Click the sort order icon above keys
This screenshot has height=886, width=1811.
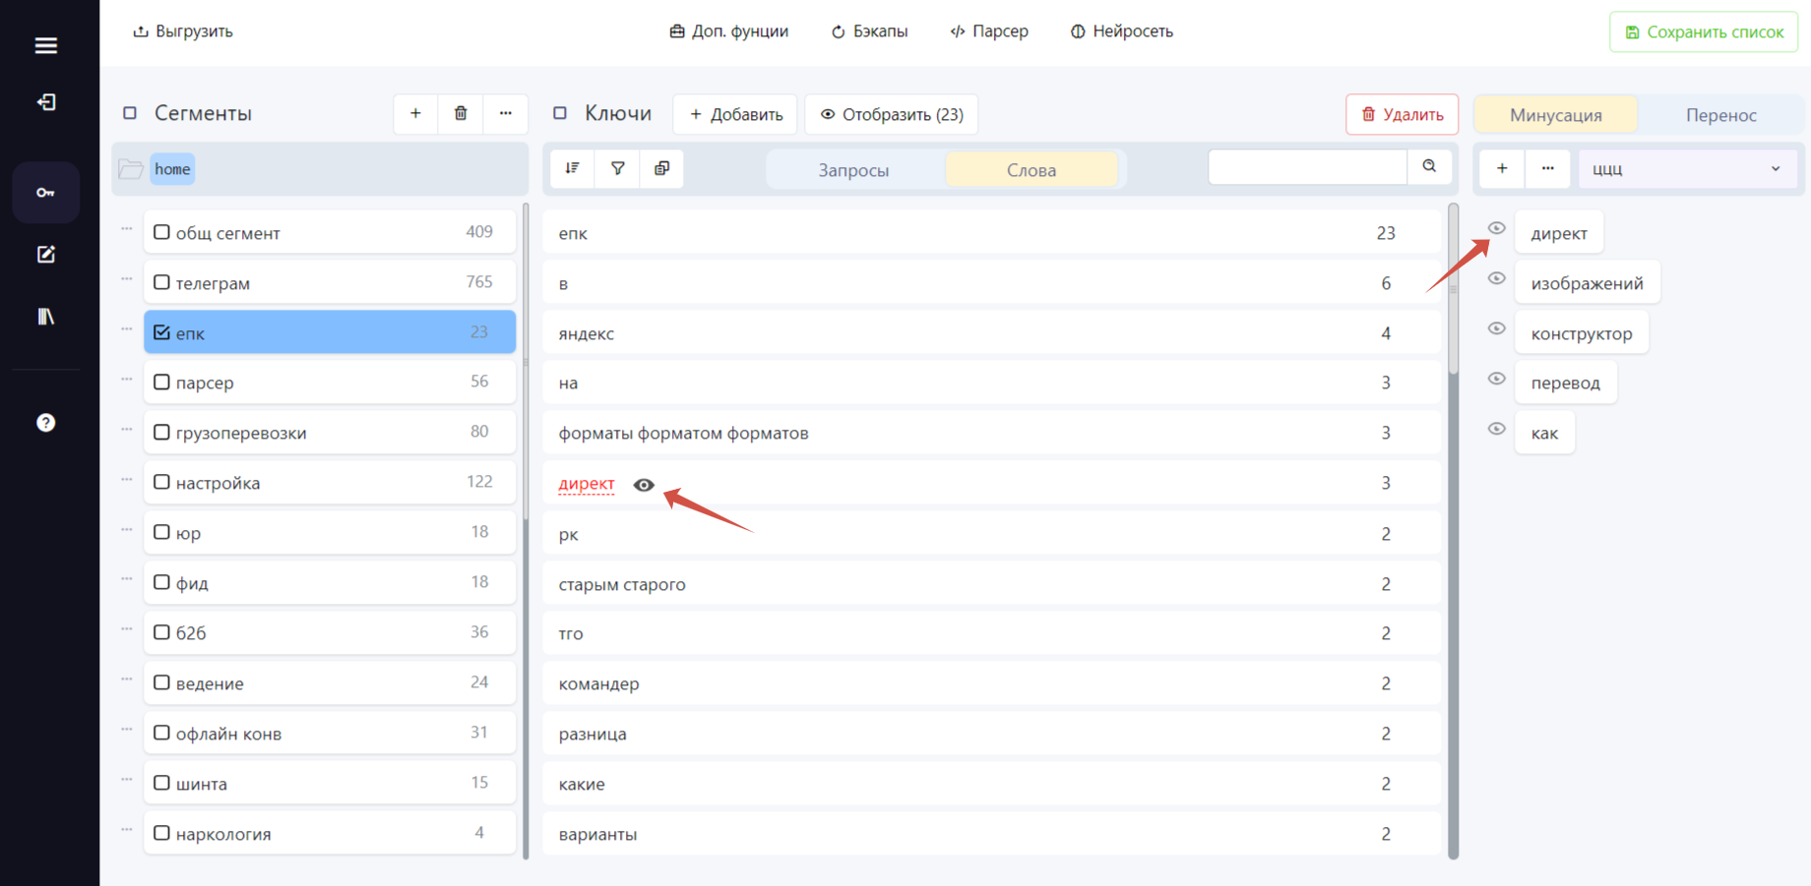point(573,168)
